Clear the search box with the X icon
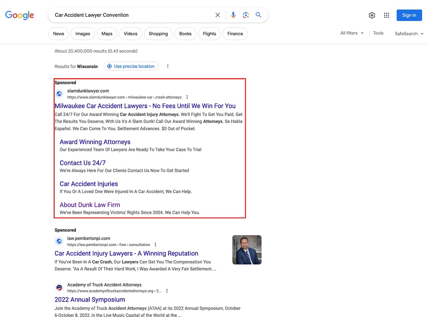427x317 pixels. [218, 15]
